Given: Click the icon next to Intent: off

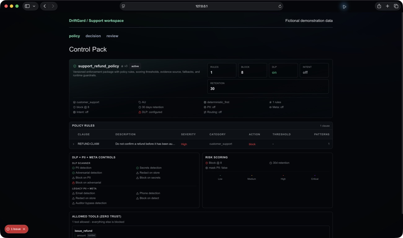Looking at the screenshot, I should [x=74, y=112].
